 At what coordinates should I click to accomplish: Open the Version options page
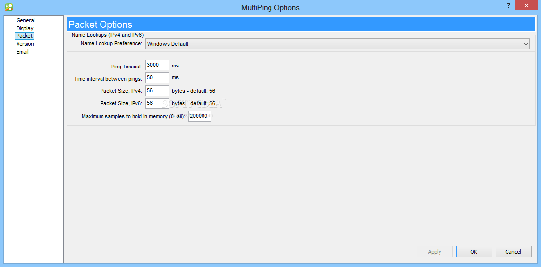click(25, 44)
